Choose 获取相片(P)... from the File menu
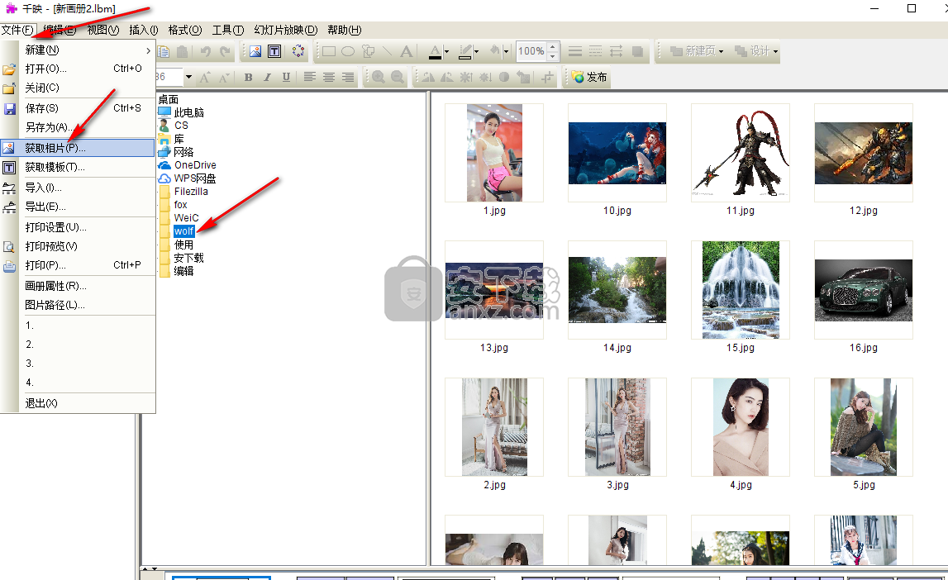948x580 pixels. (x=78, y=148)
